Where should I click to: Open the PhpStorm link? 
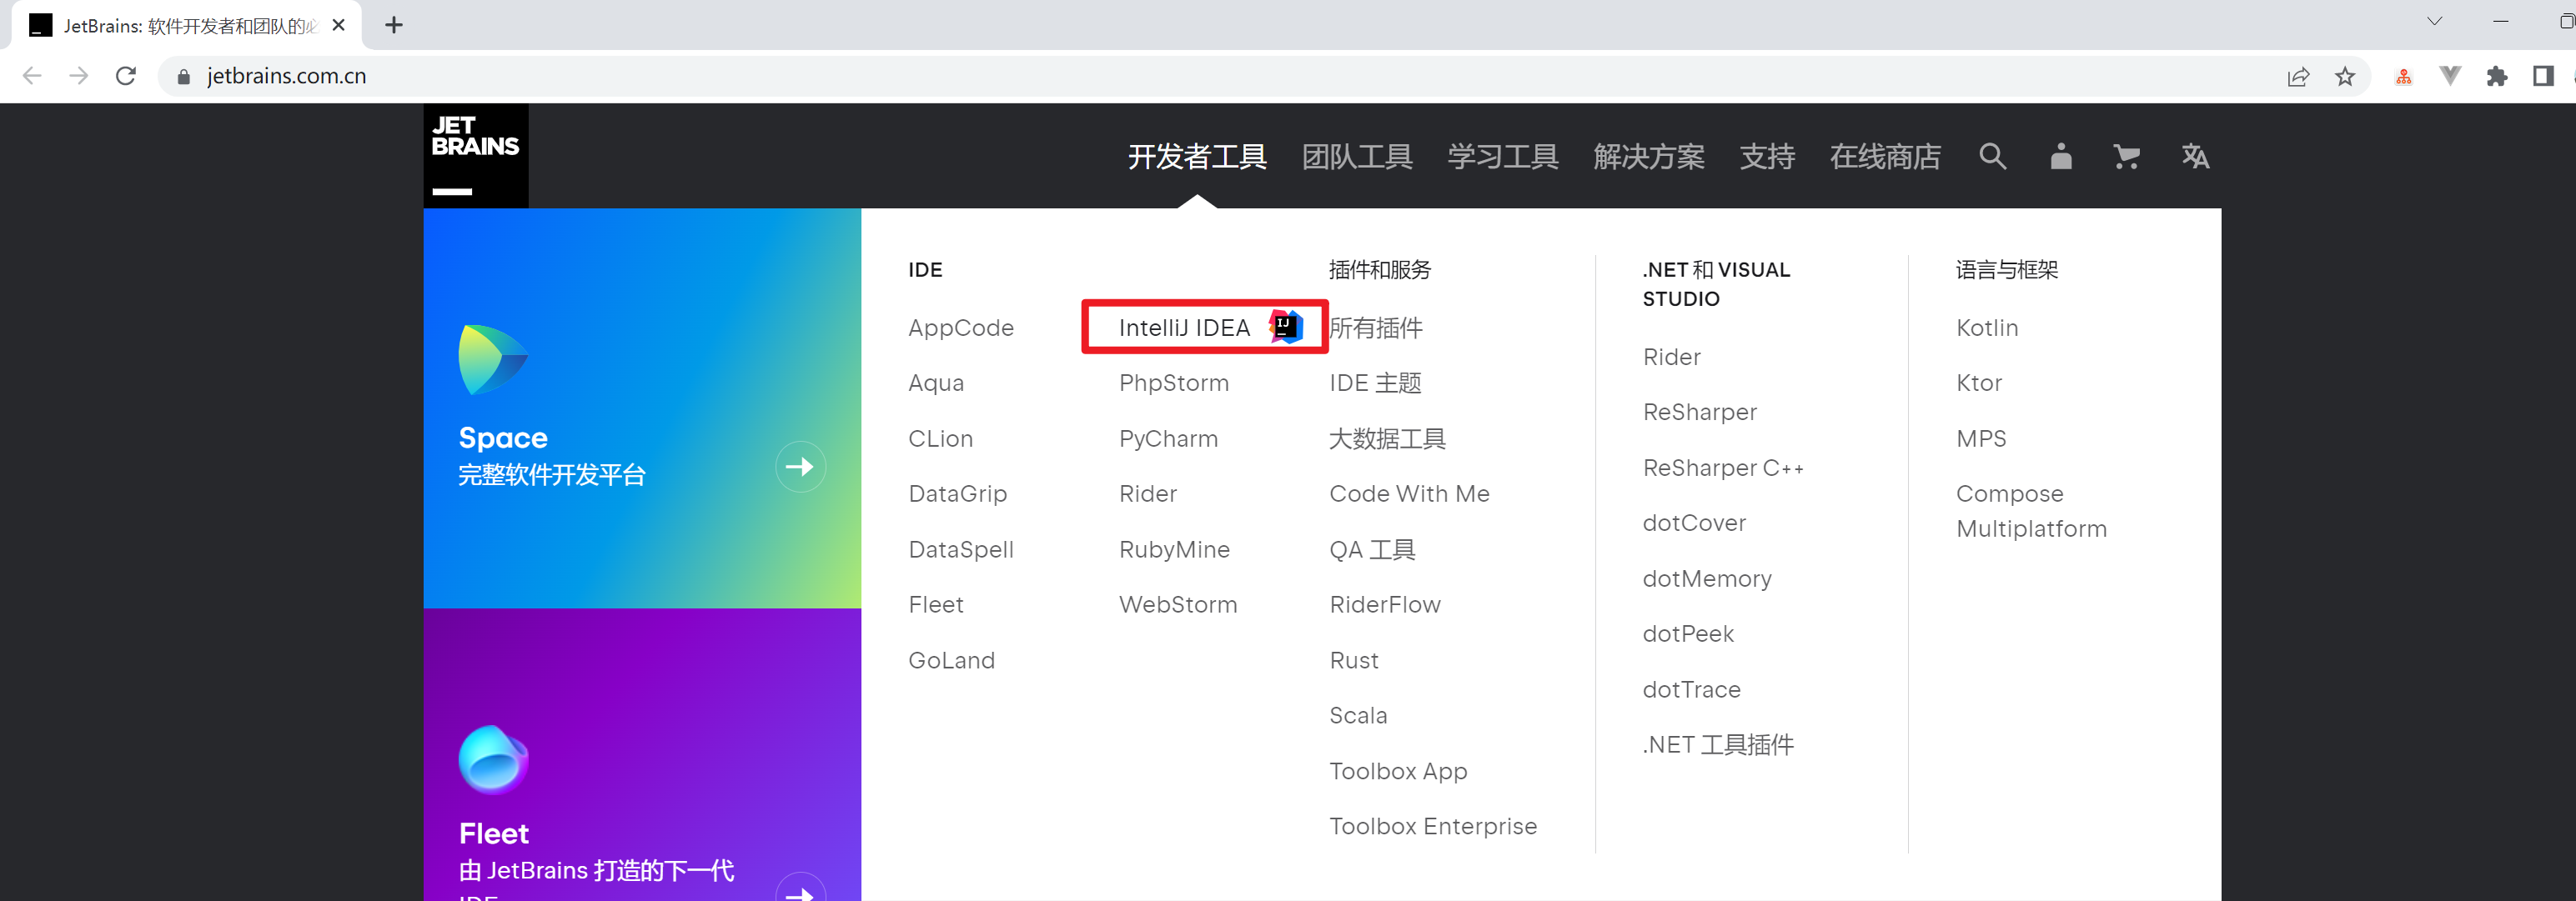click(1174, 383)
